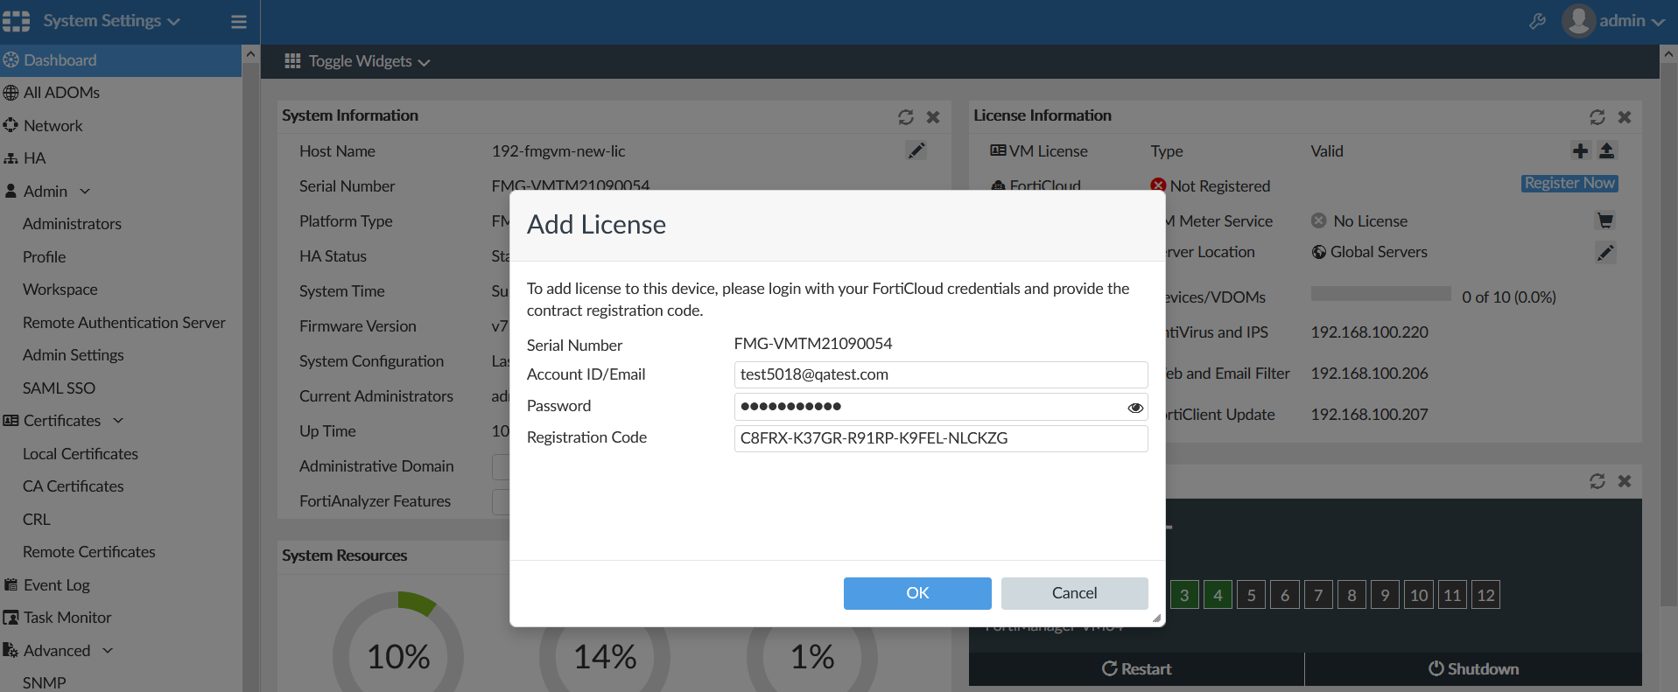Viewport: 1678px width, 692px height.
Task: Click the wrench tools icon in header
Action: 1537,22
